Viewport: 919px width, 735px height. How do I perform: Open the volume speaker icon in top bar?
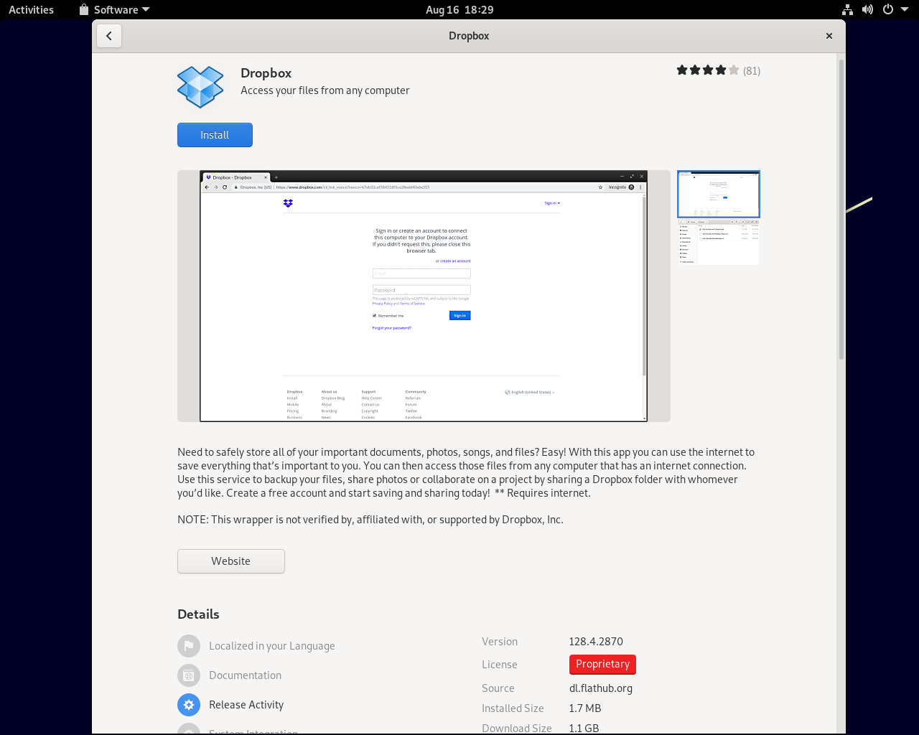(867, 10)
